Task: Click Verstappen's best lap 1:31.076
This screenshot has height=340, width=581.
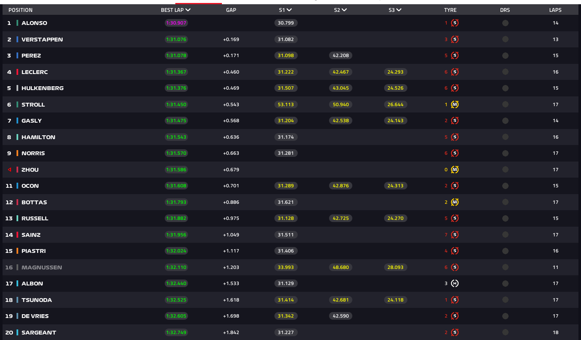Action: [x=176, y=39]
